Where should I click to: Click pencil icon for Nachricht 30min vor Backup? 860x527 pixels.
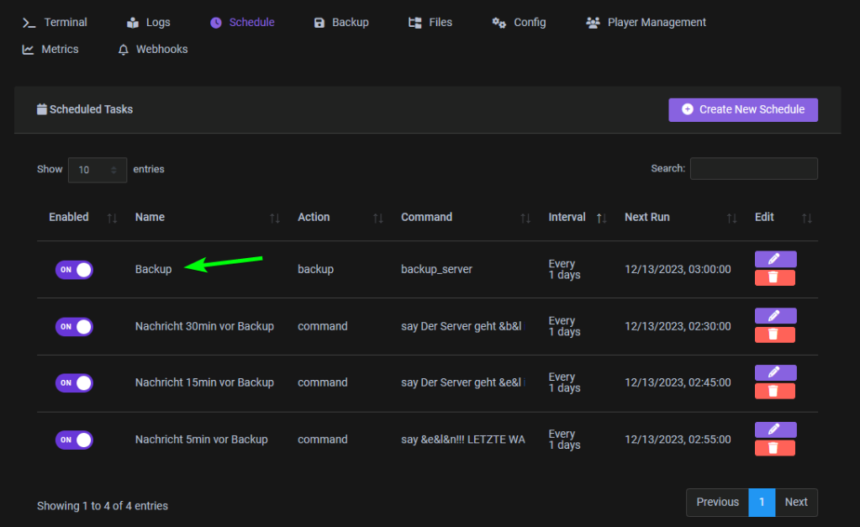775,316
